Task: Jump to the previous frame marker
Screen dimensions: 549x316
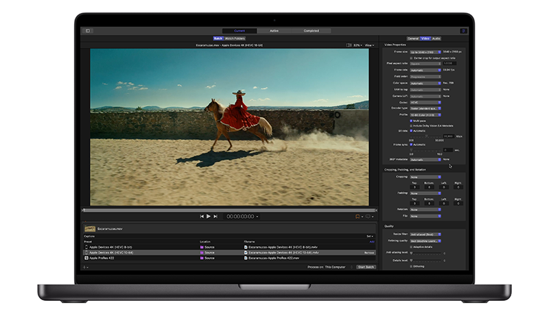Action: 202,216
